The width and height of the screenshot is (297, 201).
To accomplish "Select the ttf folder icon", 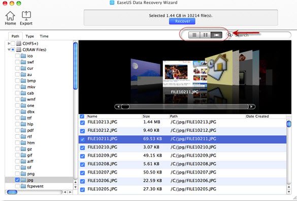I will 23,118.
